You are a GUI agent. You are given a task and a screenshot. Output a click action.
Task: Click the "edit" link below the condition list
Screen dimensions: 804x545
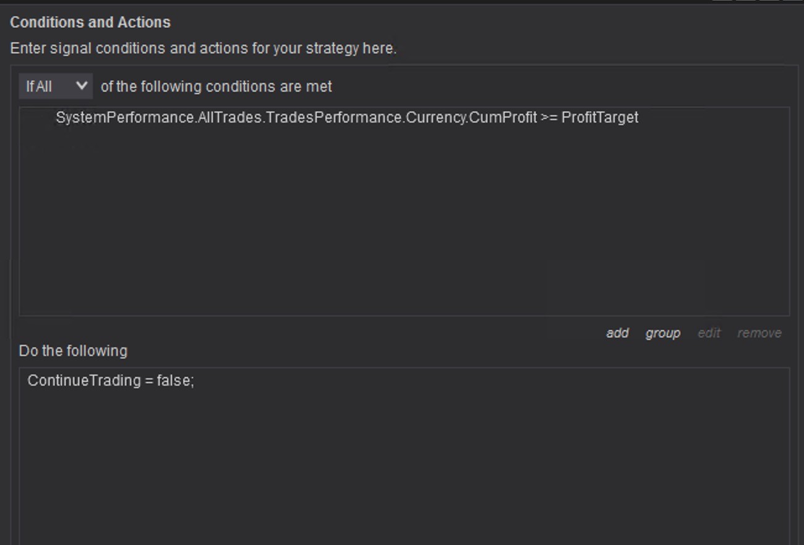click(x=709, y=333)
